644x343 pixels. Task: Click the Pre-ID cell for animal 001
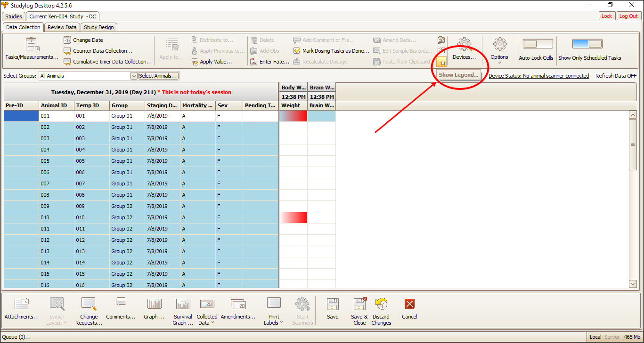click(x=21, y=116)
